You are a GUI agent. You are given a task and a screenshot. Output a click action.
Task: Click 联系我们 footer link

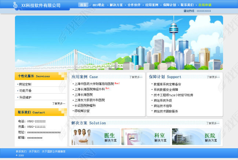21,152
